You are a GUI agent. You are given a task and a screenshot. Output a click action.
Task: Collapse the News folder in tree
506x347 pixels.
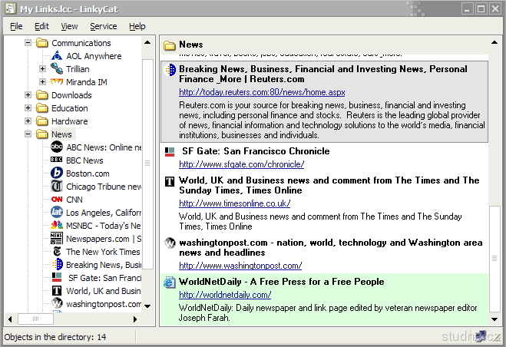(x=28, y=134)
